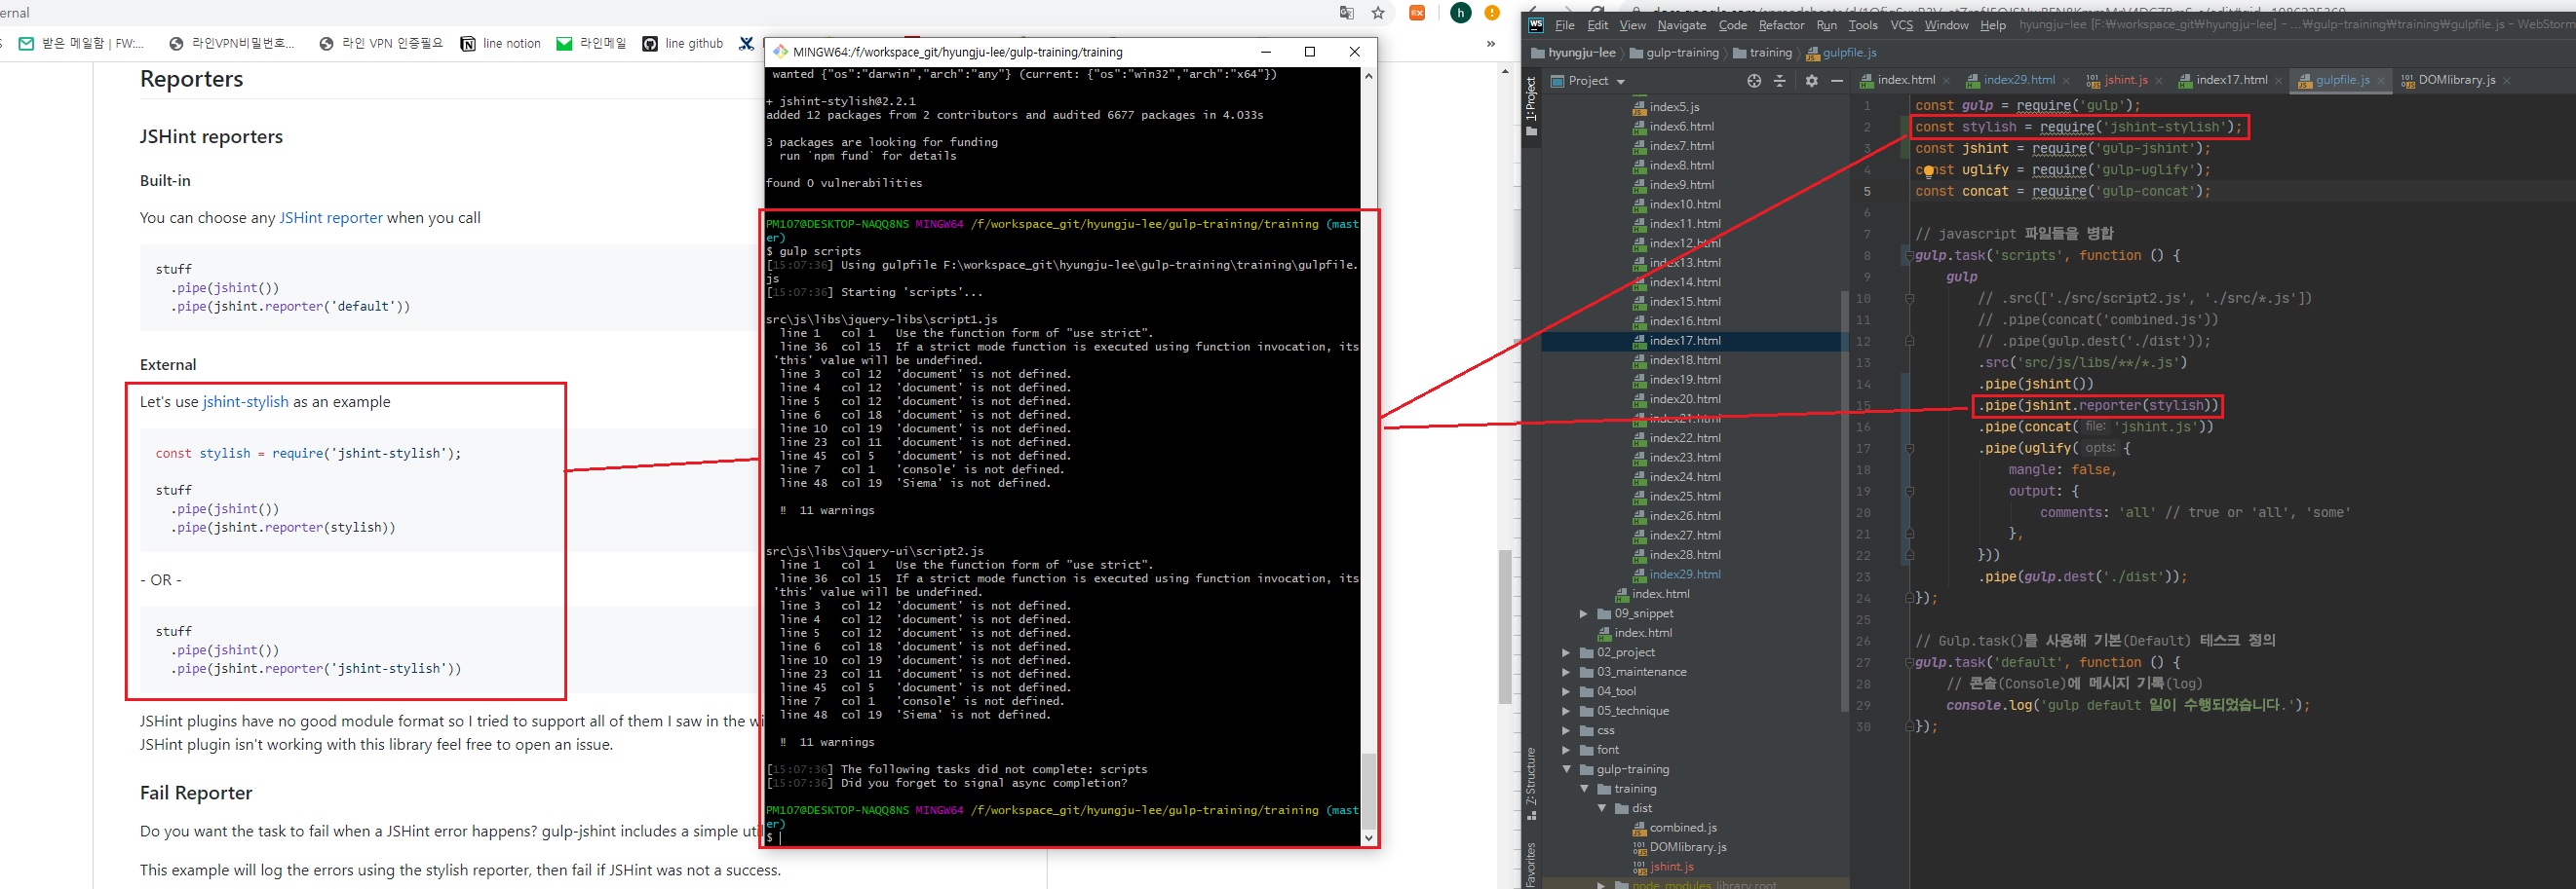Open the line github bookmark
This screenshot has height=889, width=2576.
coord(683,43)
